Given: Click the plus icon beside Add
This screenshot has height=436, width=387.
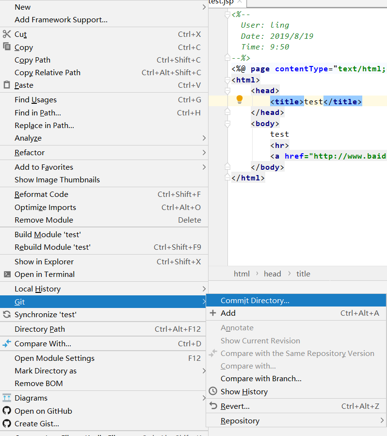Looking at the screenshot, I should tap(213, 313).
